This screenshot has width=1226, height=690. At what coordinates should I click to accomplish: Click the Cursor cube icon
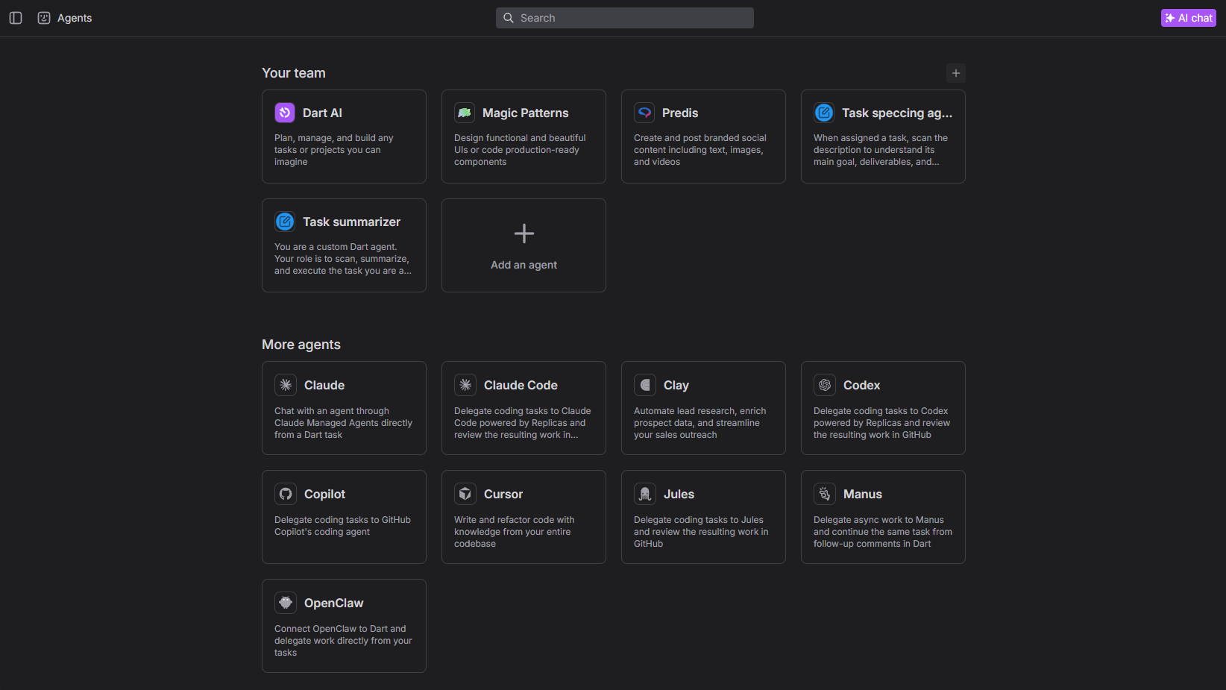pyautogui.click(x=465, y=494)
